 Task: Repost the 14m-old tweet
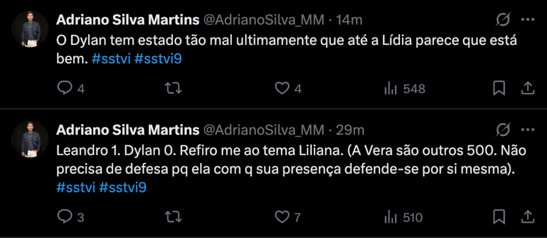173,89
